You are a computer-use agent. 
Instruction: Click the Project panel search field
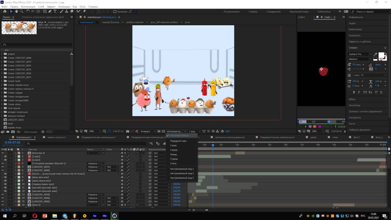[x=37, y=45]
